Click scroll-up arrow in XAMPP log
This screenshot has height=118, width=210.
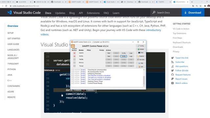tap(144, 70)
